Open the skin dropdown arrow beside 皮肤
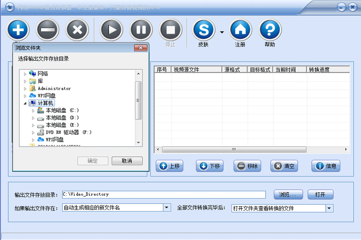This screenshot has height=240, width=361. [222, 32]
